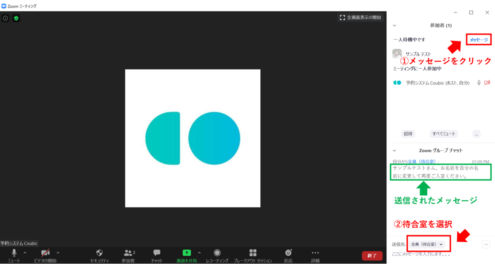Click サンプル テスト avatar thumbnail
The height and width of the screenshot is (264, 495).
[x=397, y=54]
